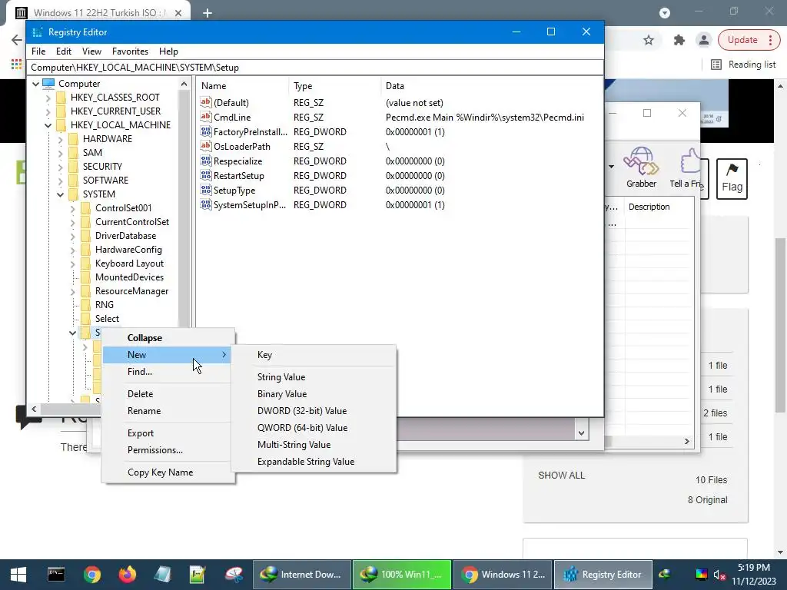This screenshot has width=787, height=590.
Task: Select Find... in context menu
Action: point(168,372)
